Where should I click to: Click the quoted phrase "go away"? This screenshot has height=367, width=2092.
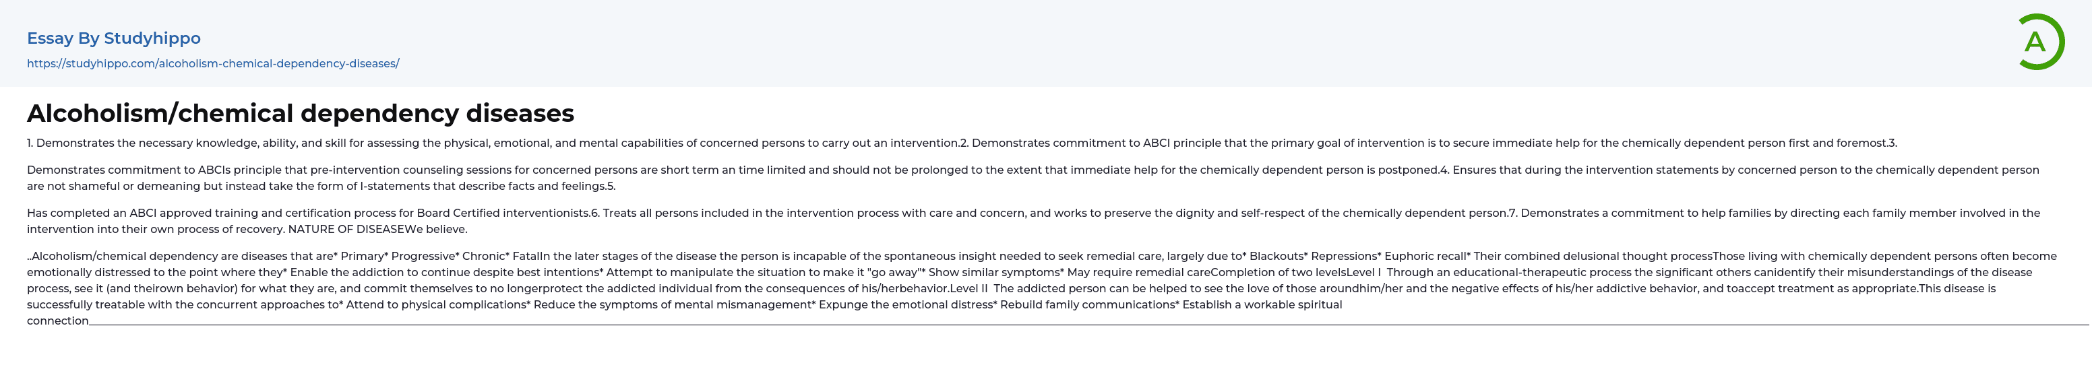tap(894, 272)
